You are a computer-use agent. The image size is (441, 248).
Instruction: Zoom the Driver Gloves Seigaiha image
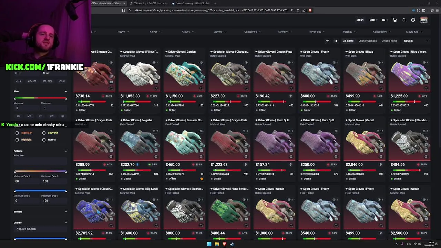[156, 157]
